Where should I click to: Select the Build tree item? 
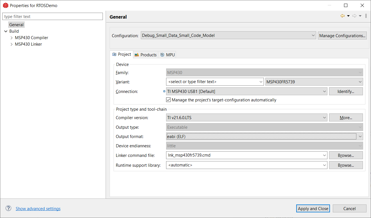(14, 31)
